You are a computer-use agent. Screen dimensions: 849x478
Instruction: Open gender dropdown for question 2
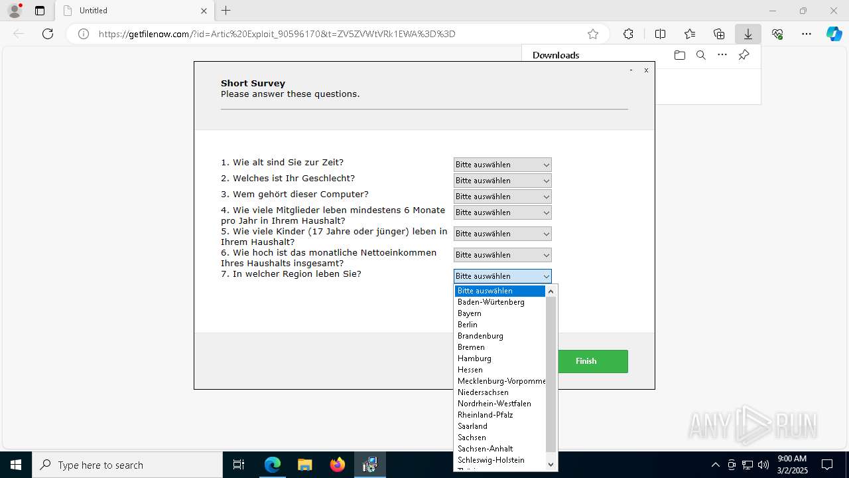[x=503, y=181]
